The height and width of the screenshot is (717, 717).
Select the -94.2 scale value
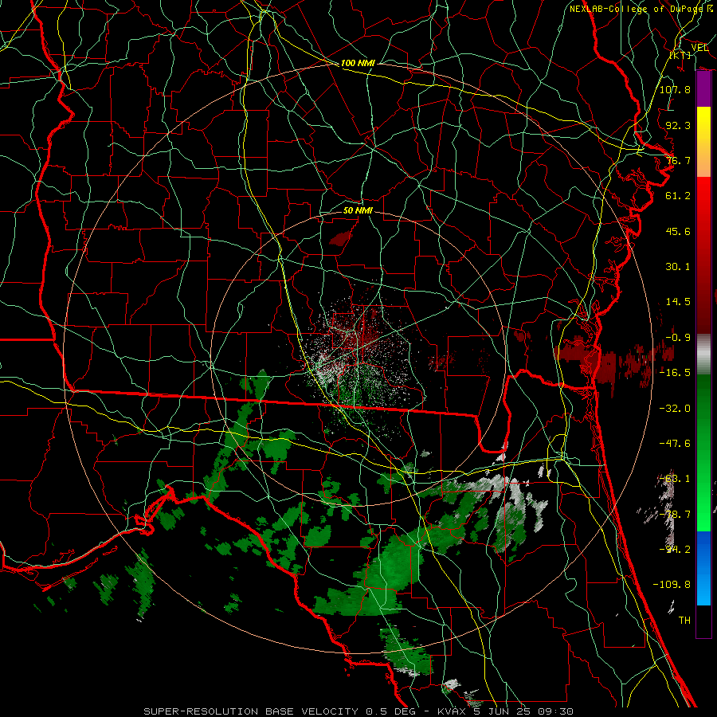point(675,549)
